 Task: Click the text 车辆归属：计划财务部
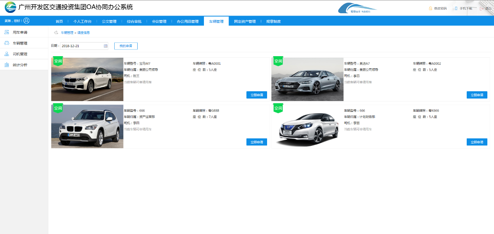[x=359, y=117]
